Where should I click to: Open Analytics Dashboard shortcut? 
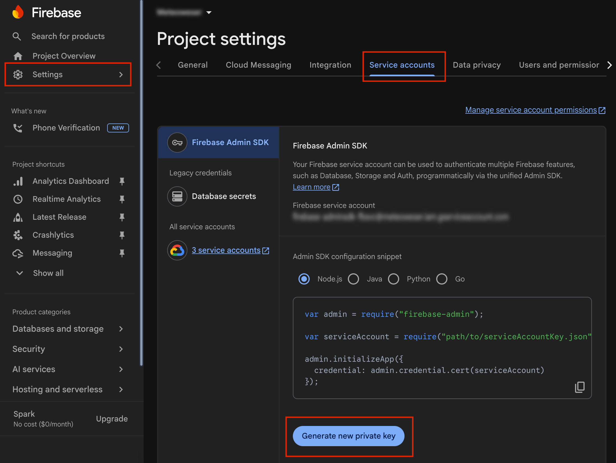click(71, 181)
